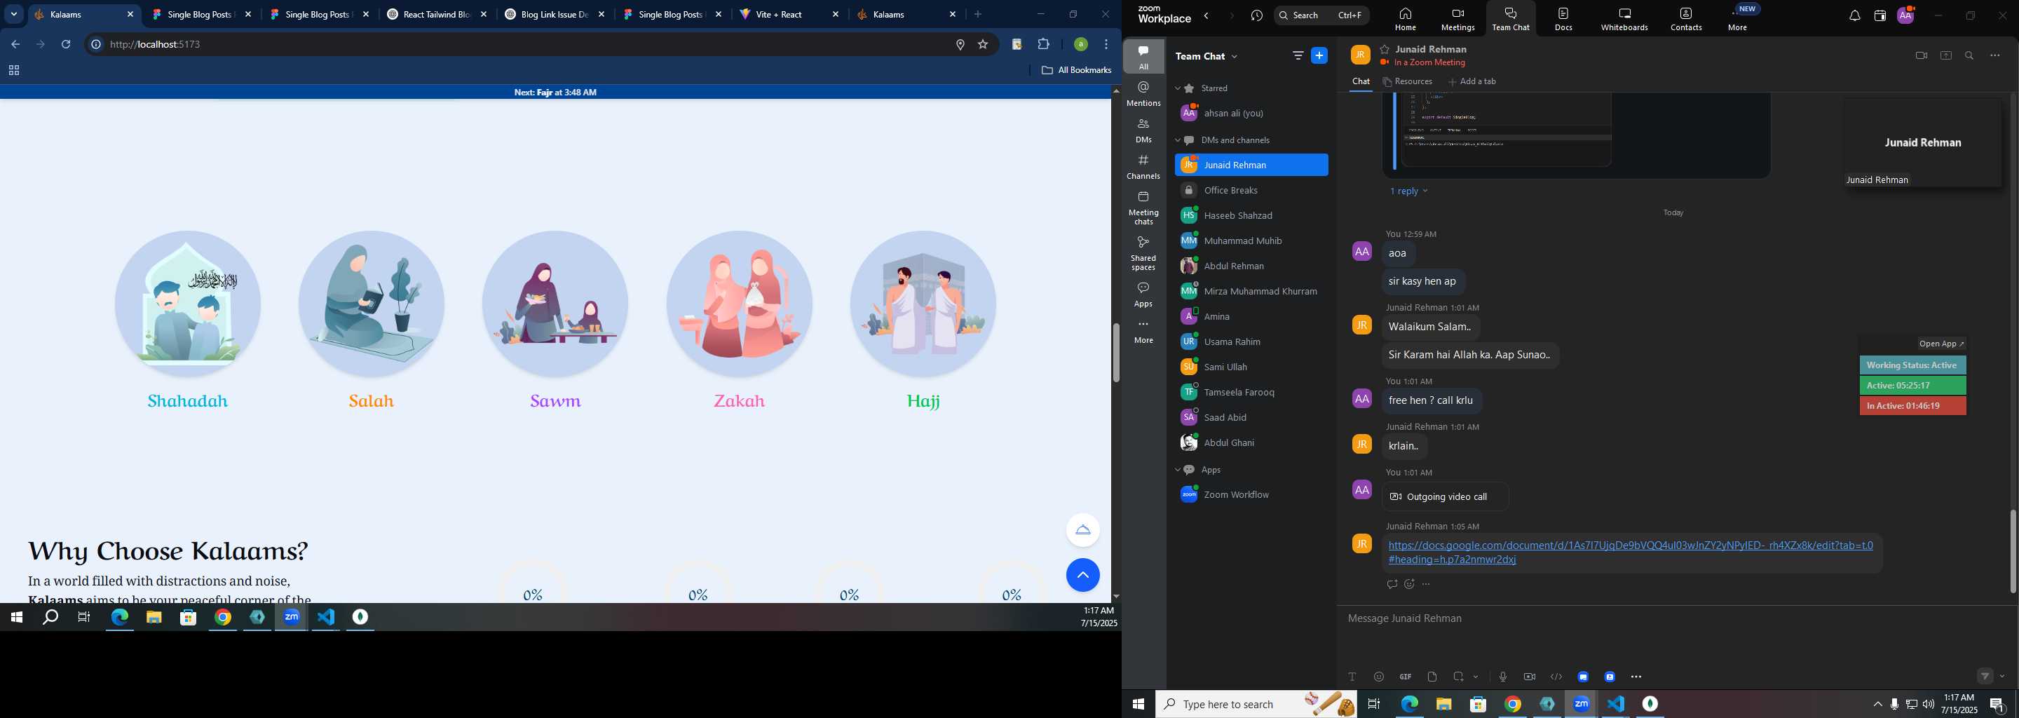Open All Bookmarks in Chrome

pos(1076,71)
